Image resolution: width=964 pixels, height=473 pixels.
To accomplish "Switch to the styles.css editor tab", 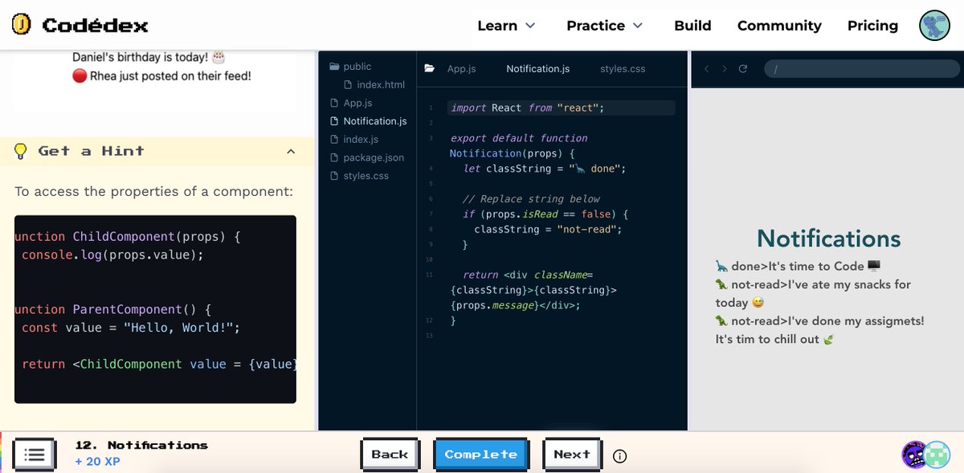I will pos(623,69).
